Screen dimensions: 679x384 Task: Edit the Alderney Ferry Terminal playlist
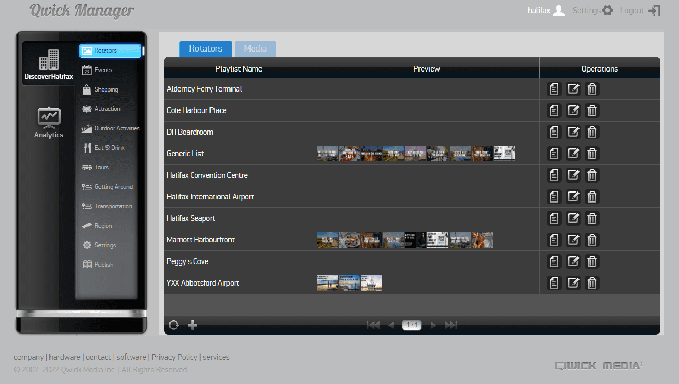(x=573, y=89)
